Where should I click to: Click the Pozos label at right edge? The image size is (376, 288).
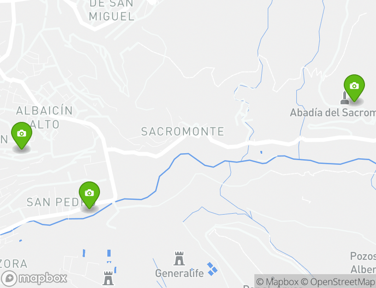coord(363,256)
